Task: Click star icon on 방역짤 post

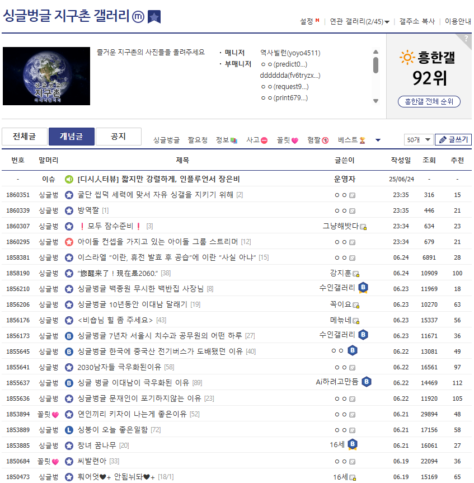Action: tap(69, 210)
